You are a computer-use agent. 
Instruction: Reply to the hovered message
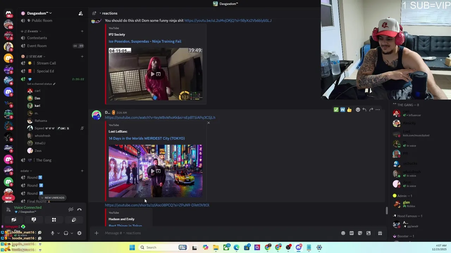(364, 110)
